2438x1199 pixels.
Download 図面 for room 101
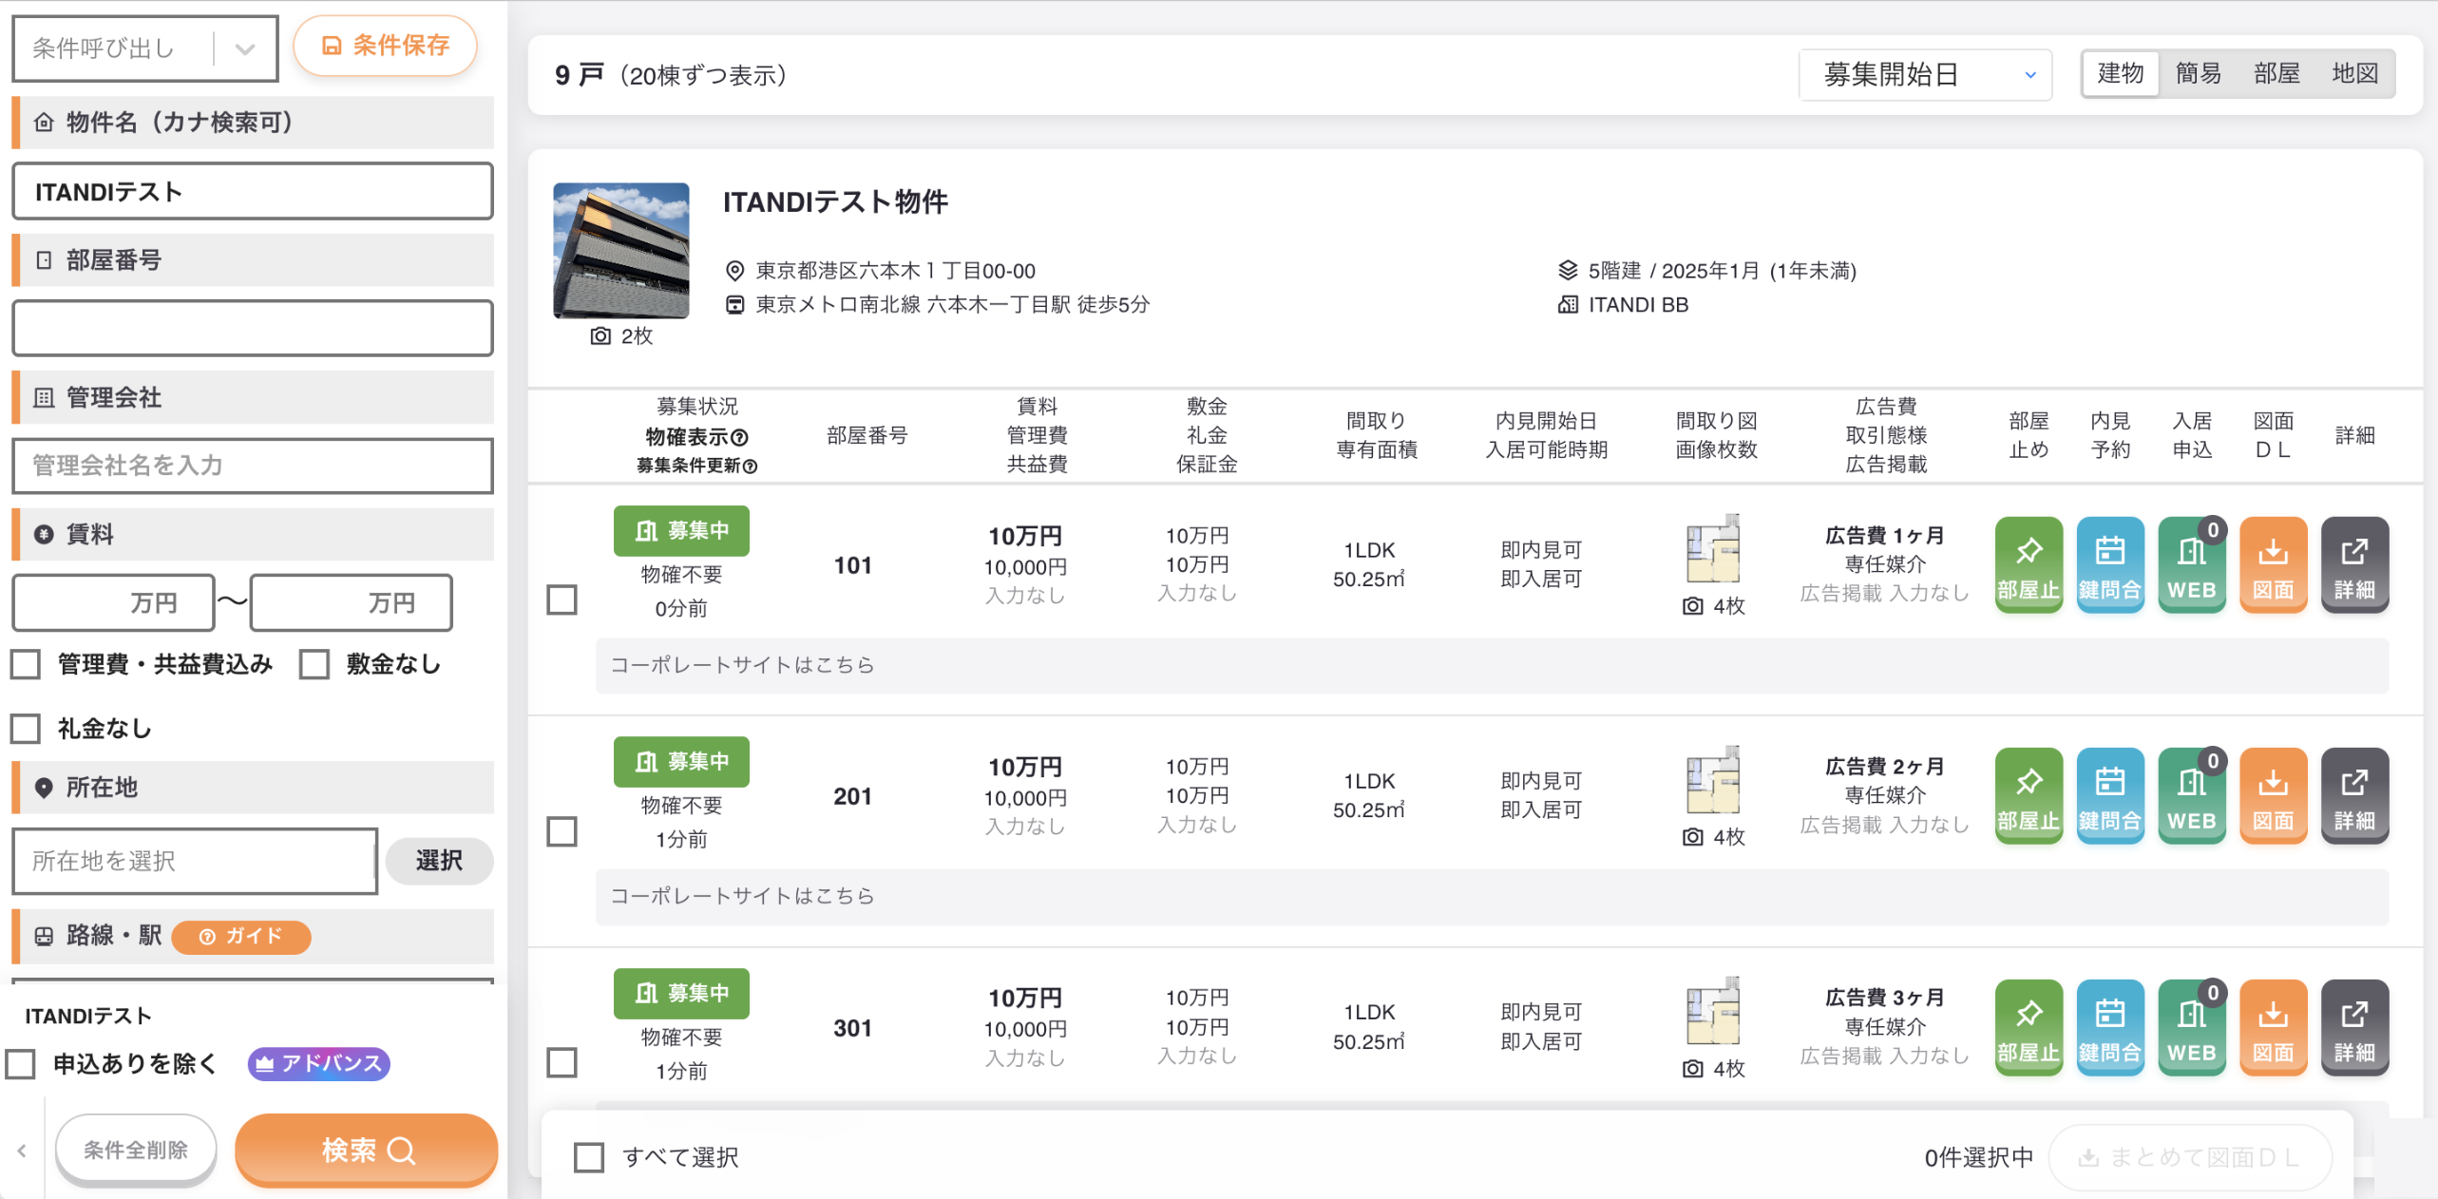2273,564
